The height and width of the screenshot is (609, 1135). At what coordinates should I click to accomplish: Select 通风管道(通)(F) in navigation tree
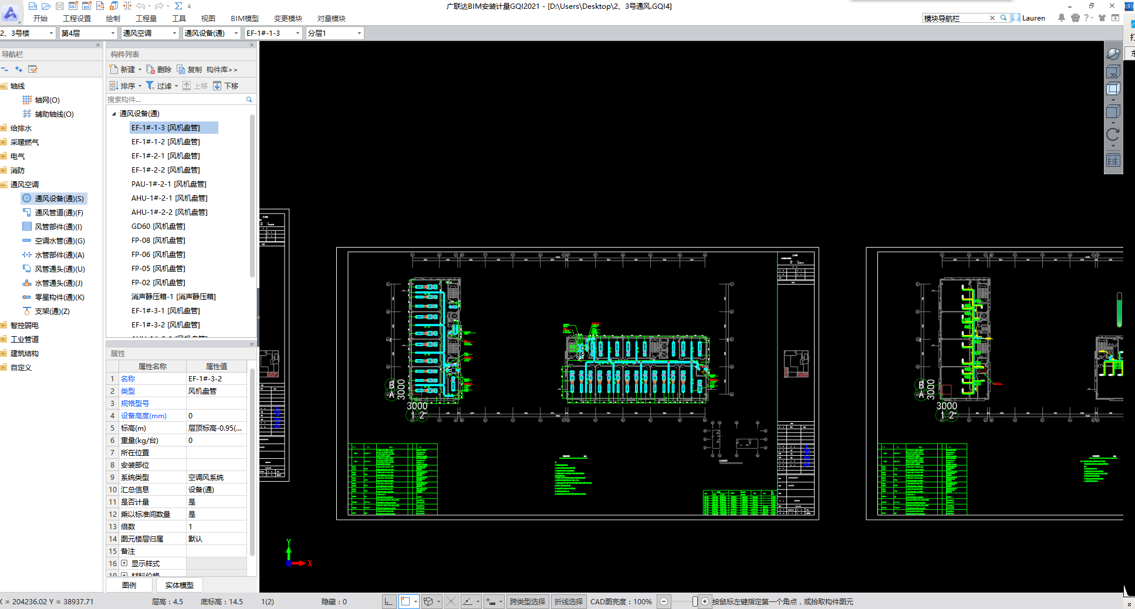click(59, 212)
